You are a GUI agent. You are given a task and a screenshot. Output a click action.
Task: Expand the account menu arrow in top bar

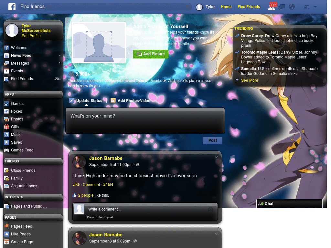coord(315,7)
